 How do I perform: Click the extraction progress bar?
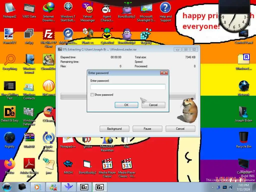coord(128,96)
